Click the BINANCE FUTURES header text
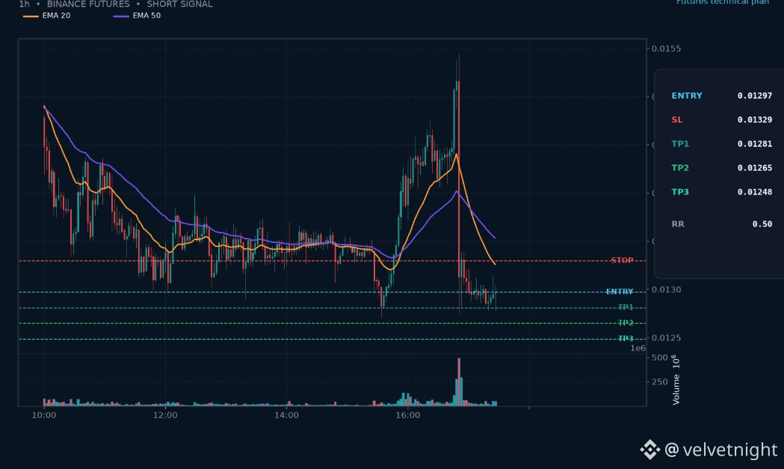The image size is (784, 469). point(88,4)
